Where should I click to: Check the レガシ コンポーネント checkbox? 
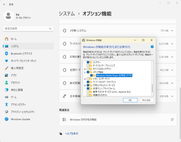pos(88,79)
